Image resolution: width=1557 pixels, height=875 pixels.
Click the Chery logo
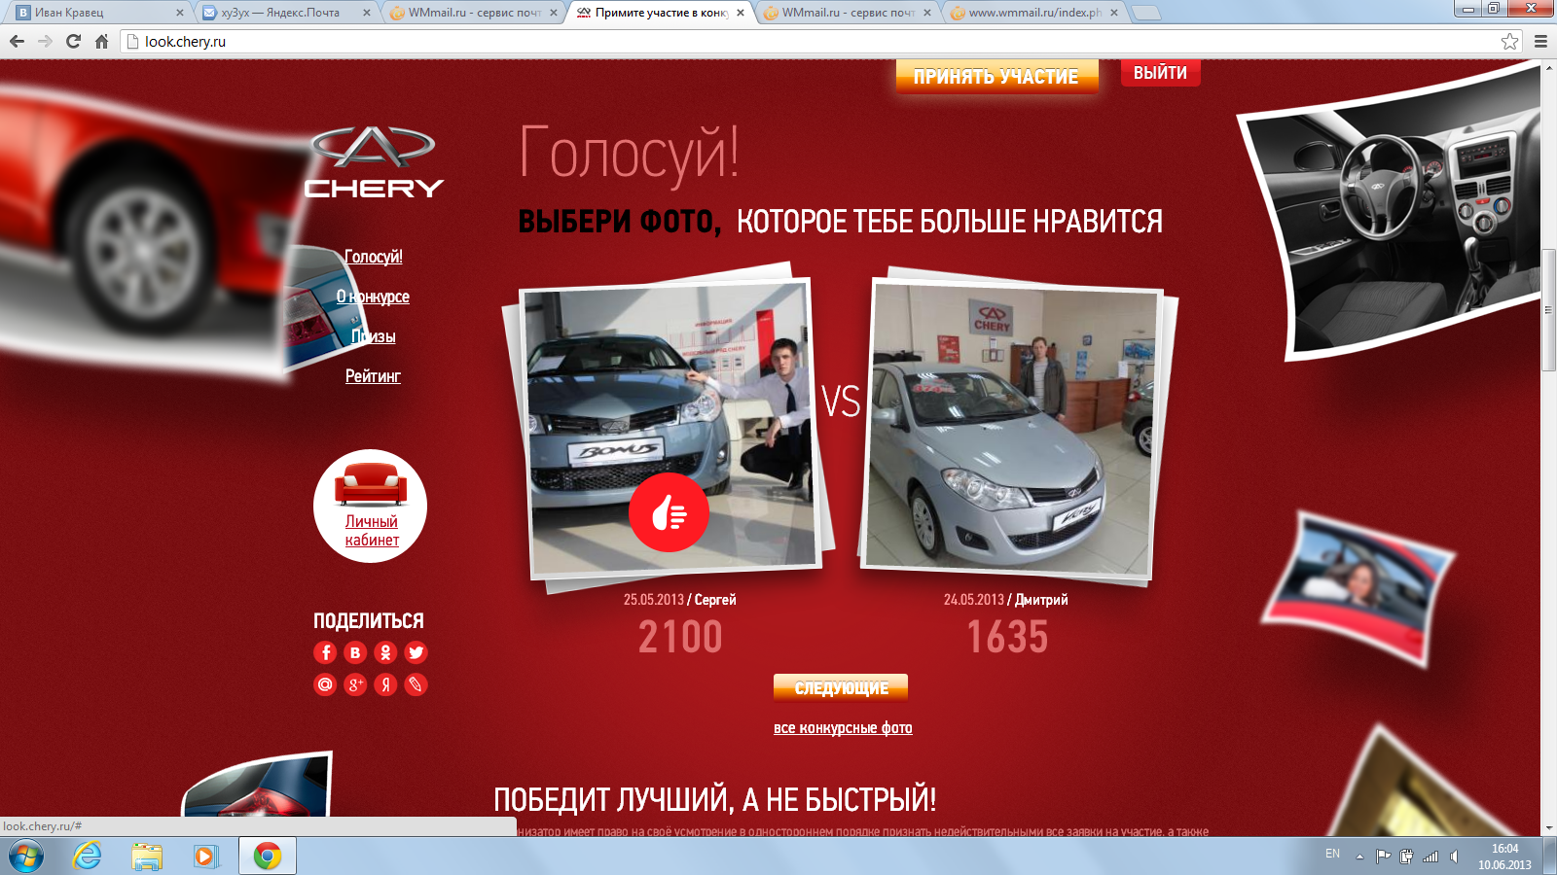pyautogui.click(x=374, y=162)
